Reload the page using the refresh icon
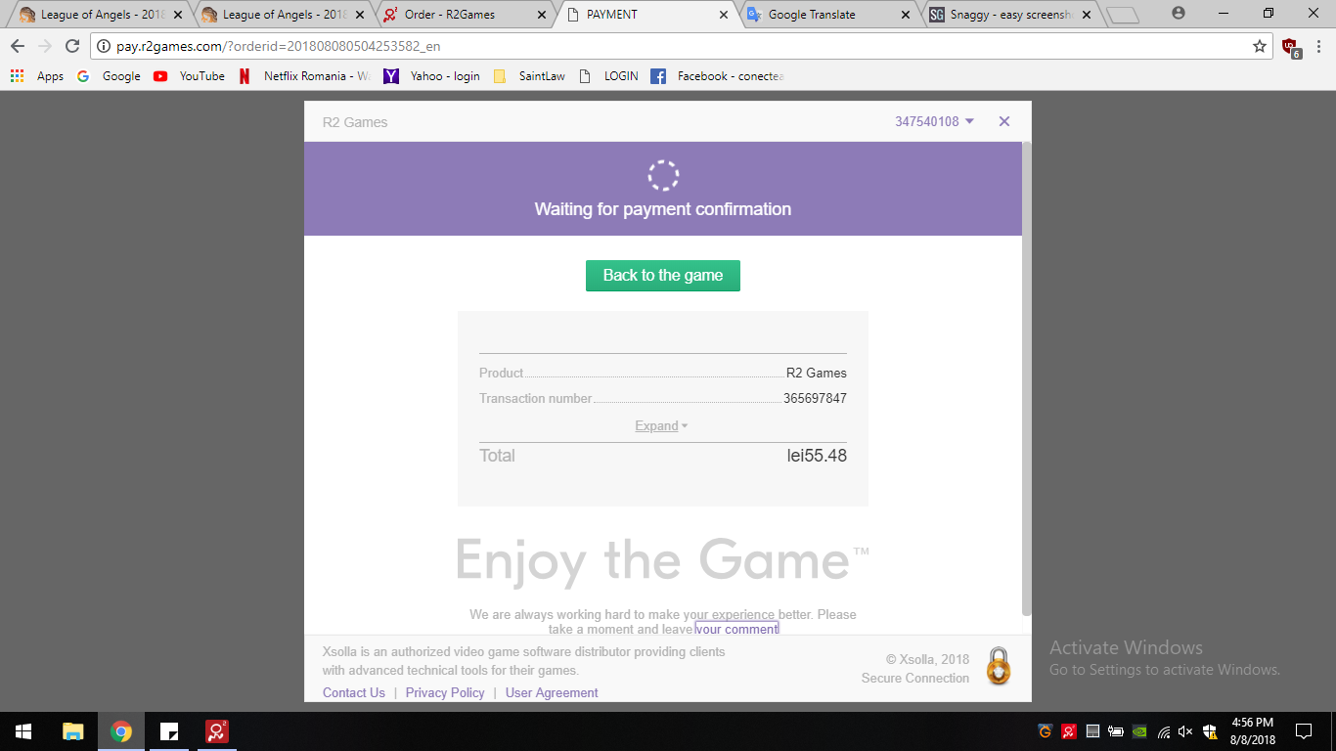The width and height of the screenshot is (1336, 751). pyautogui.click(x=72, y=46)
